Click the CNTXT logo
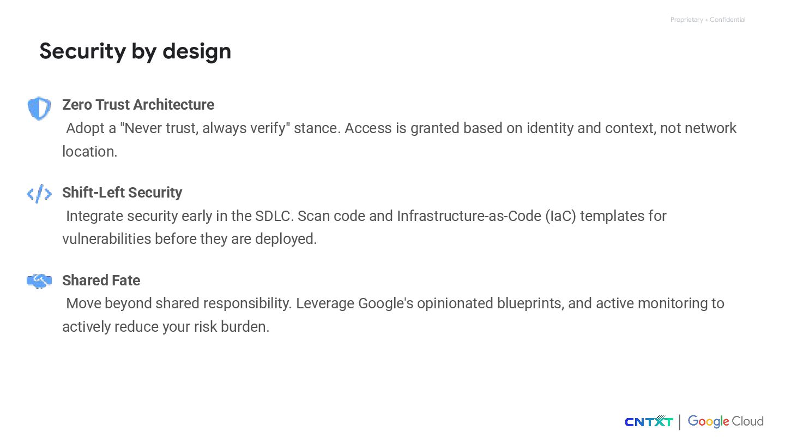785x442 pixels. [x=649, y=421]
